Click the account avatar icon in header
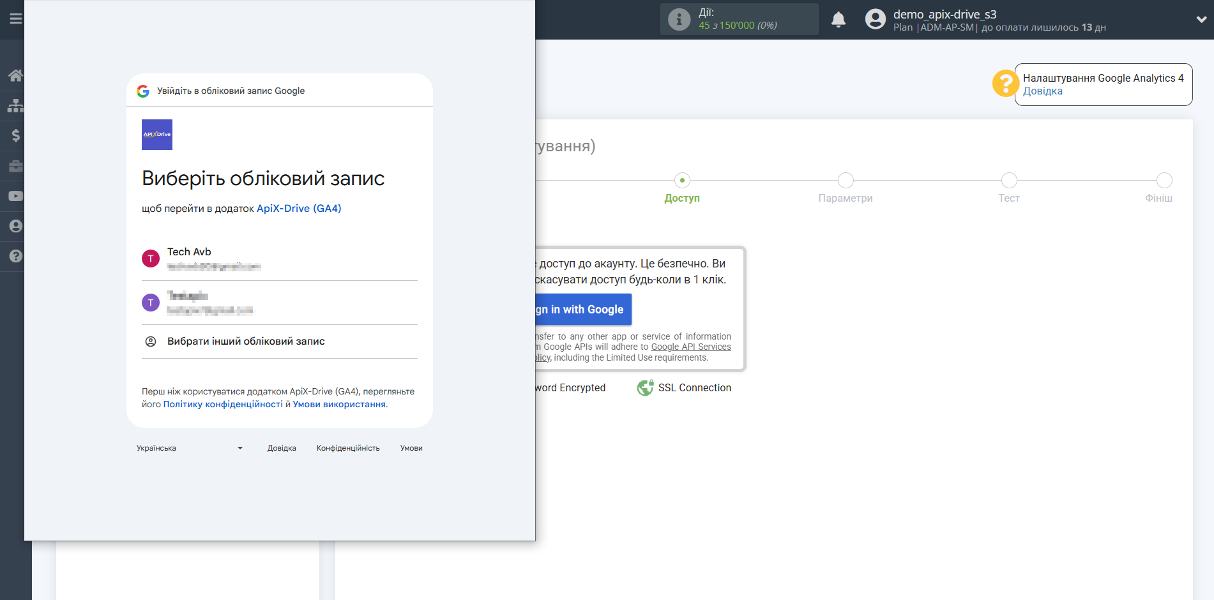The width and height of the screenshot is (1214, 600). click(x=876, y=19)
